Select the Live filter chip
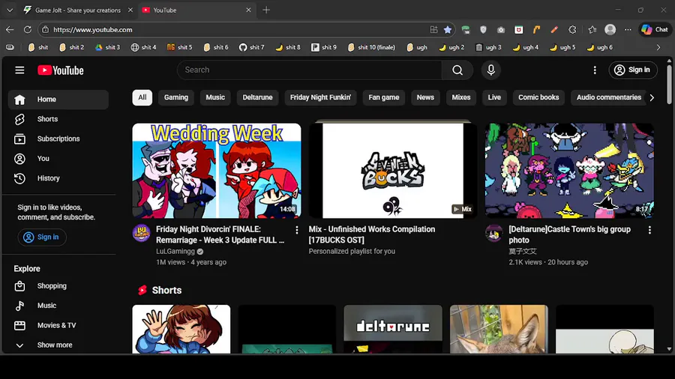 pyautogui.click(x=494, y=97)
